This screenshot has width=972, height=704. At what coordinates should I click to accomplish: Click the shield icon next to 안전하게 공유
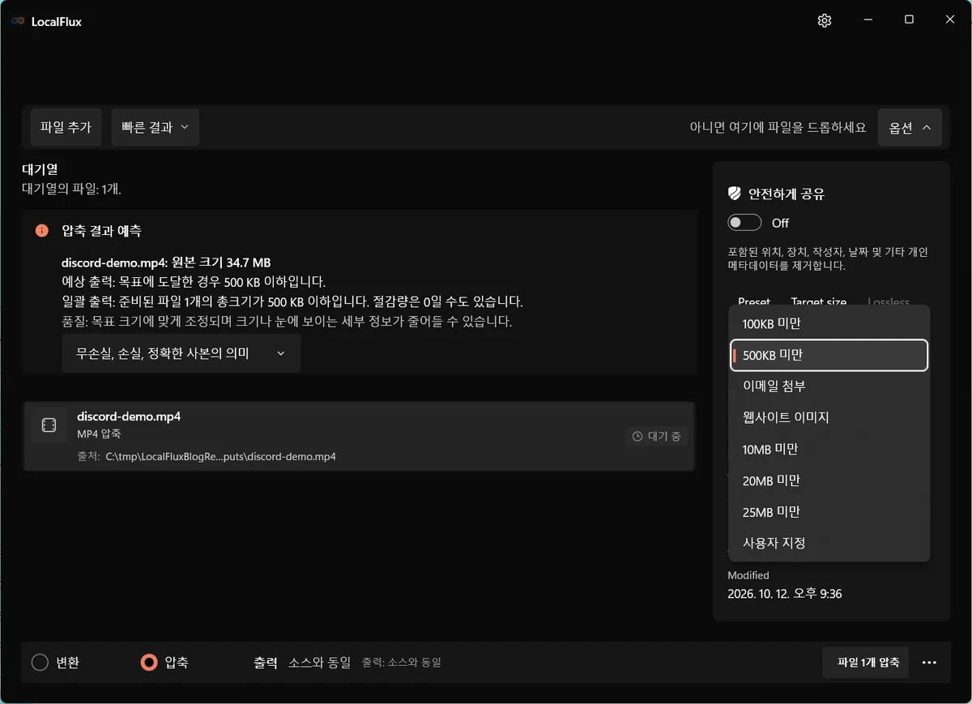(735, 194)
